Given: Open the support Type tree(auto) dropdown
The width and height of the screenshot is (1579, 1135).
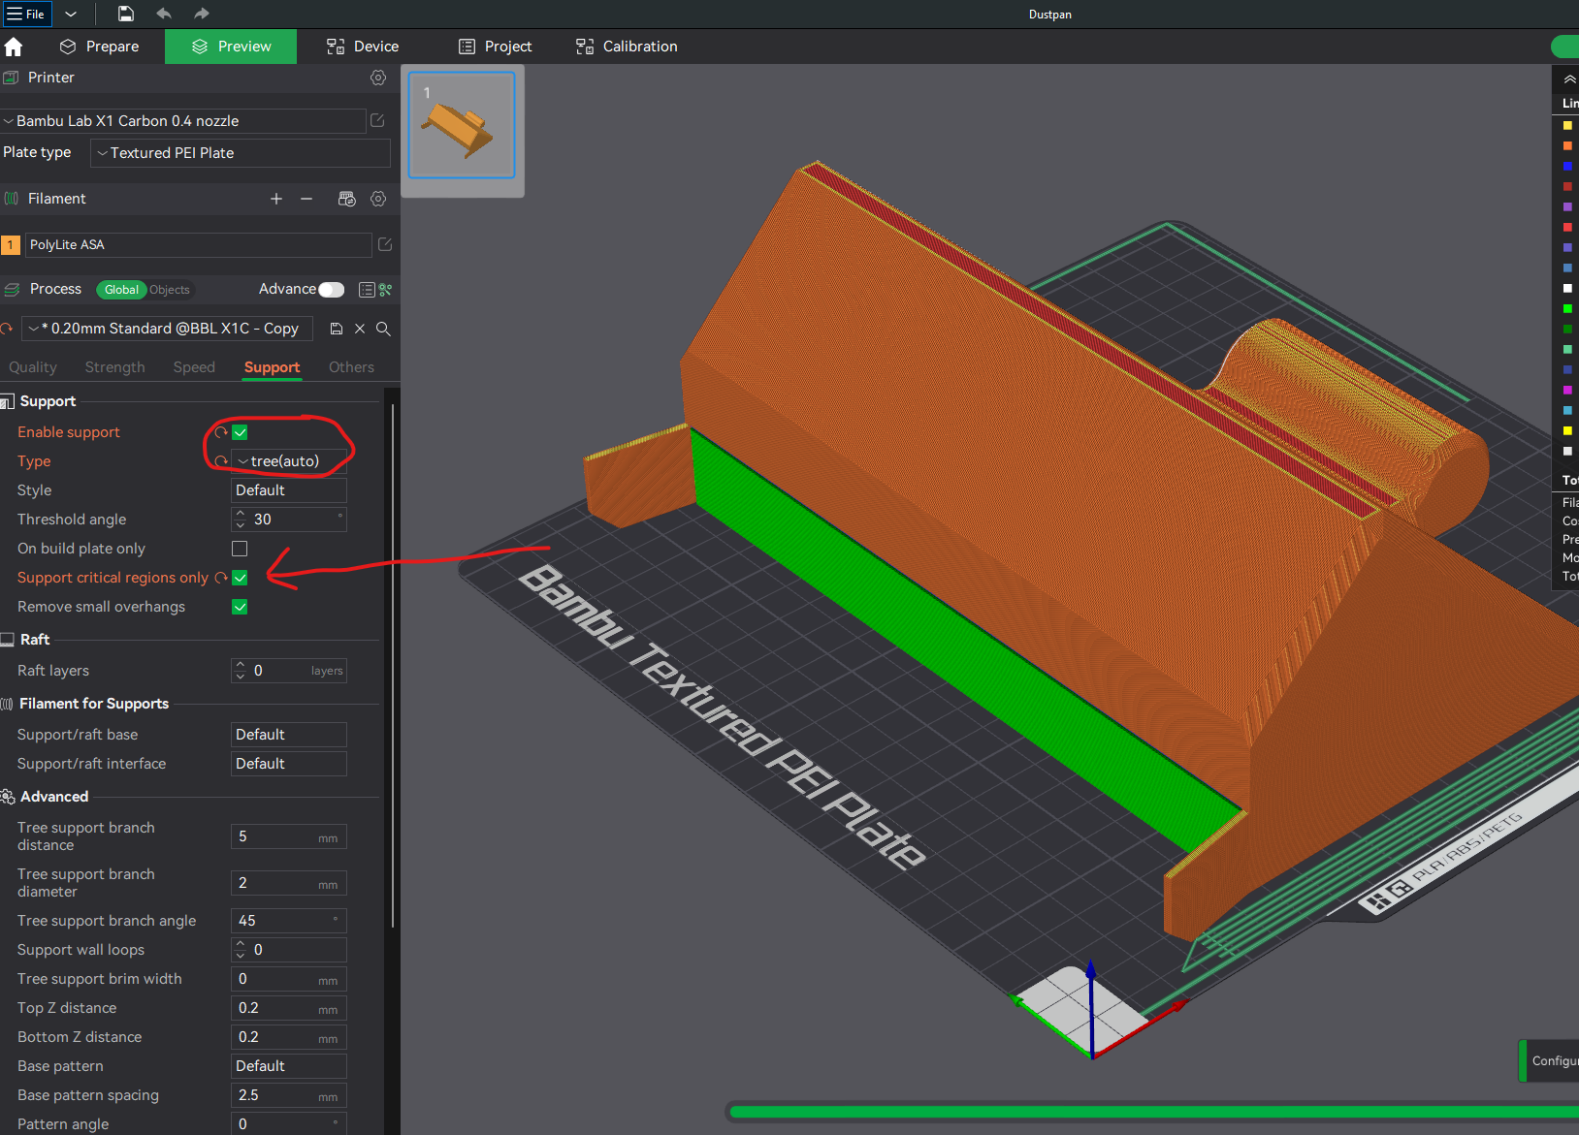Looking at the screenshot, I should 289,460.
